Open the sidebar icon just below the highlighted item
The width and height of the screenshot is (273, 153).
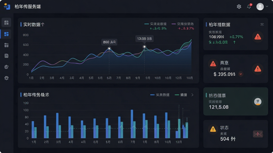pyautogui.click(x=6, y=45)
